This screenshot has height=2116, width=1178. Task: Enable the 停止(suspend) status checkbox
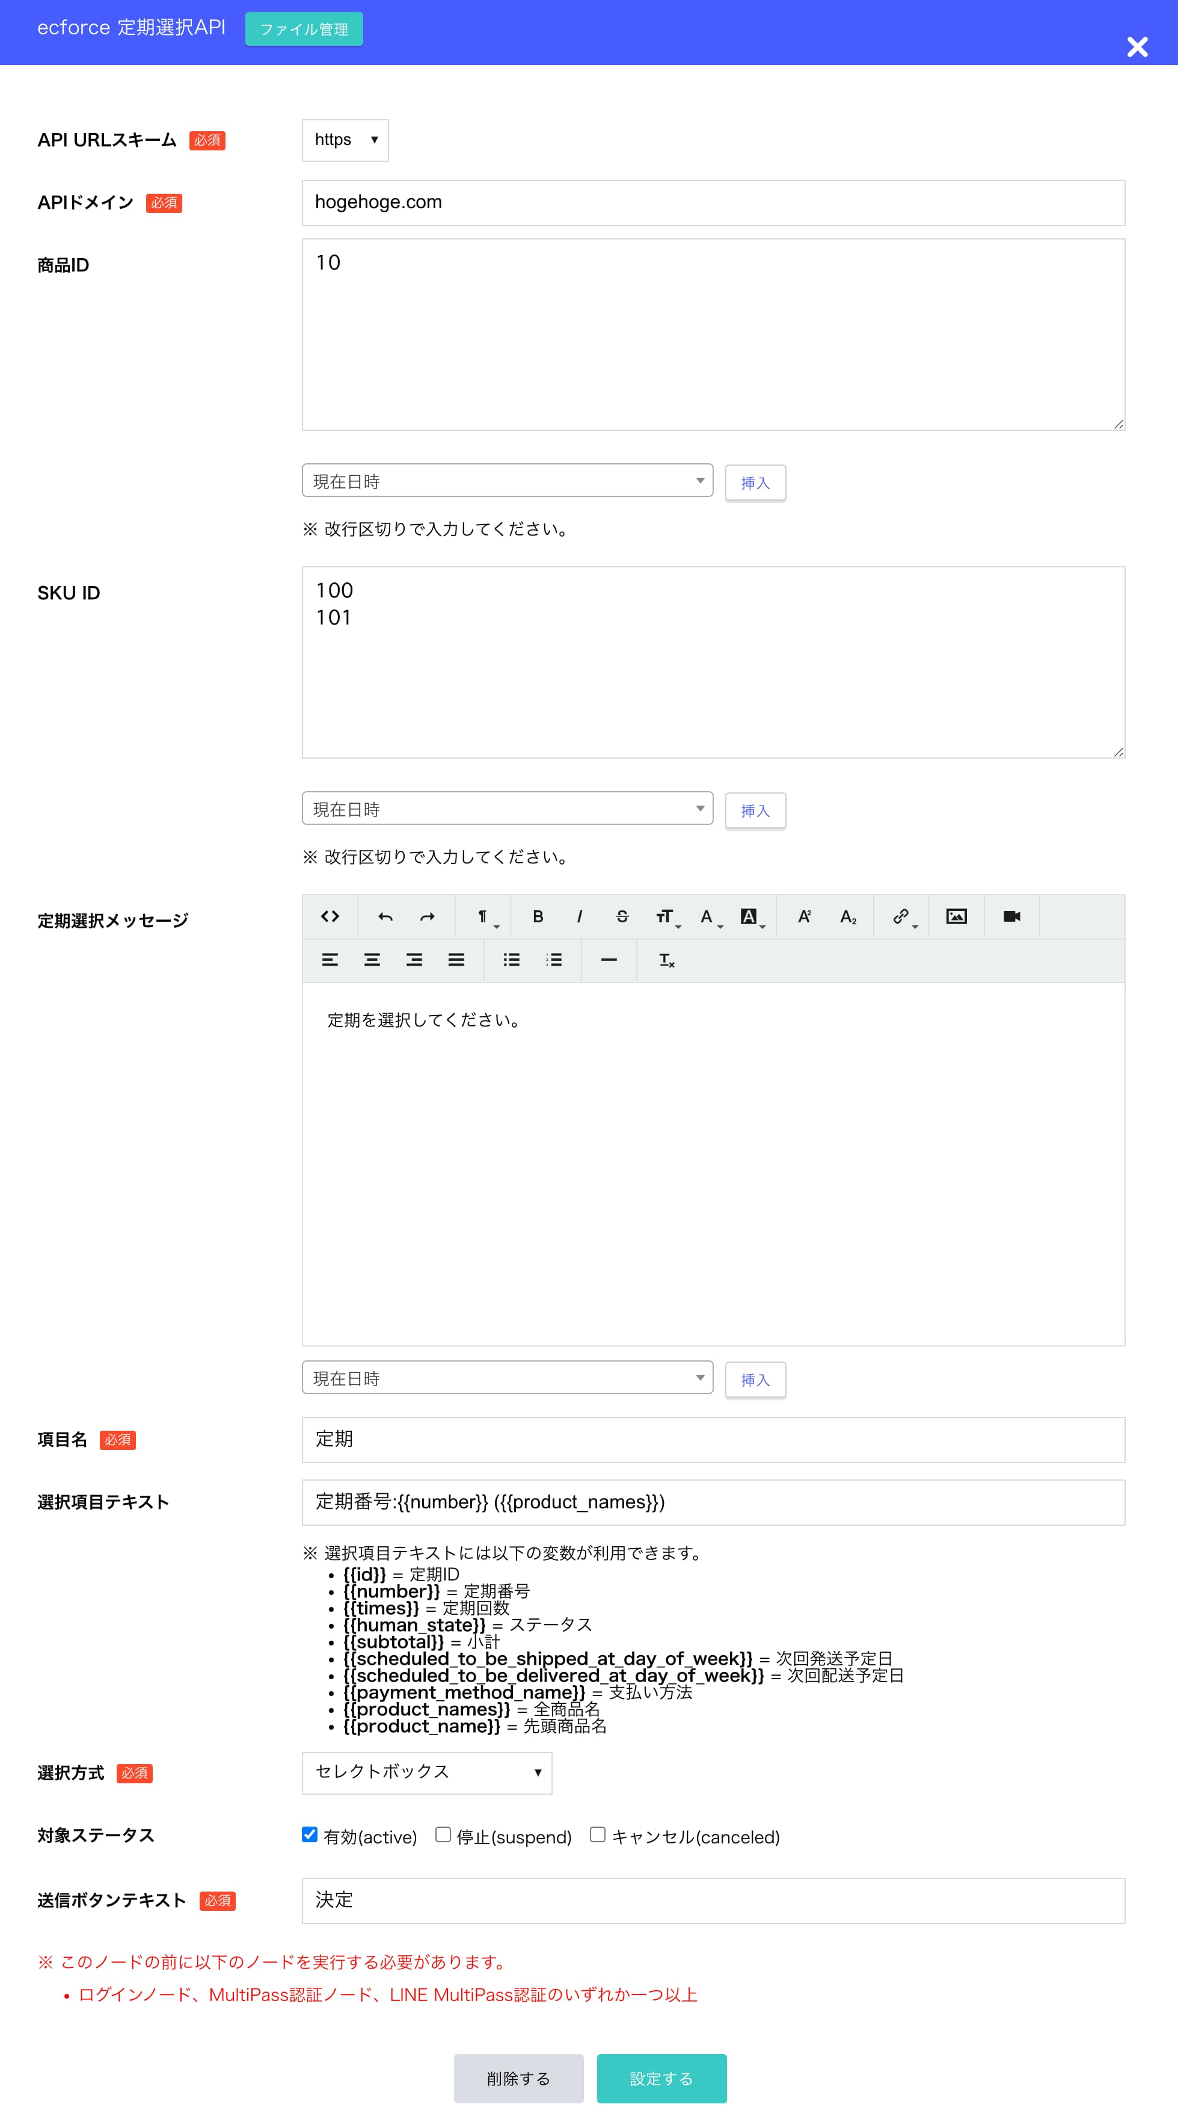(x=441, y=1836)
